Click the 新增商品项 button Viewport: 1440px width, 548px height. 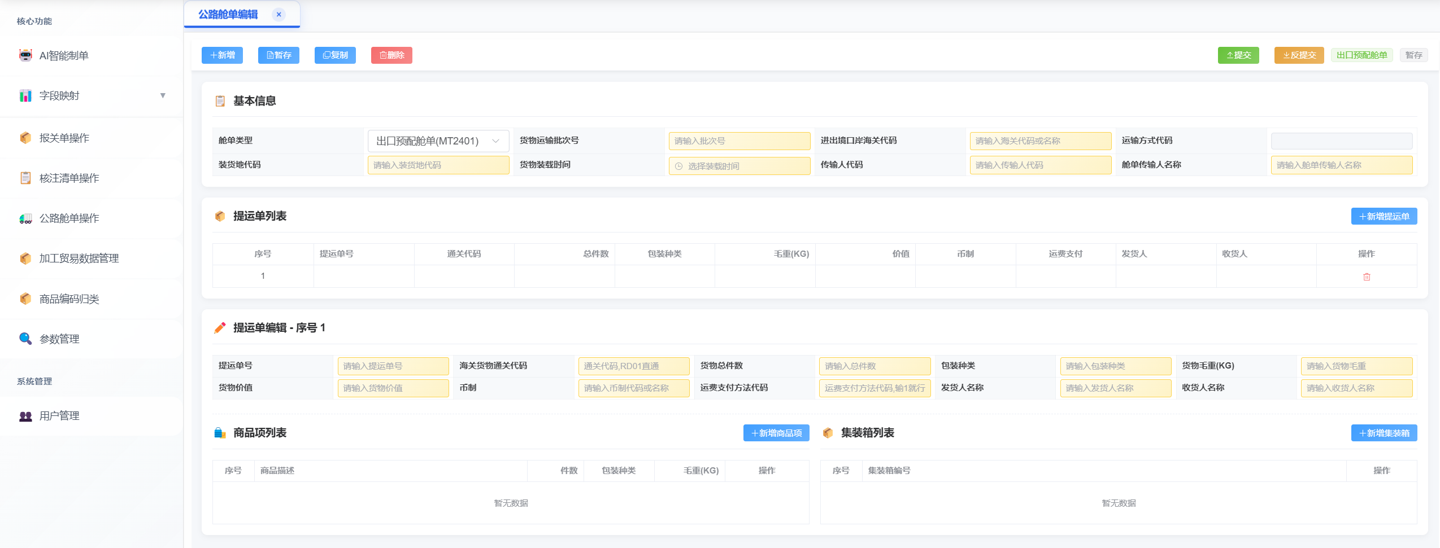coord(776,433)
